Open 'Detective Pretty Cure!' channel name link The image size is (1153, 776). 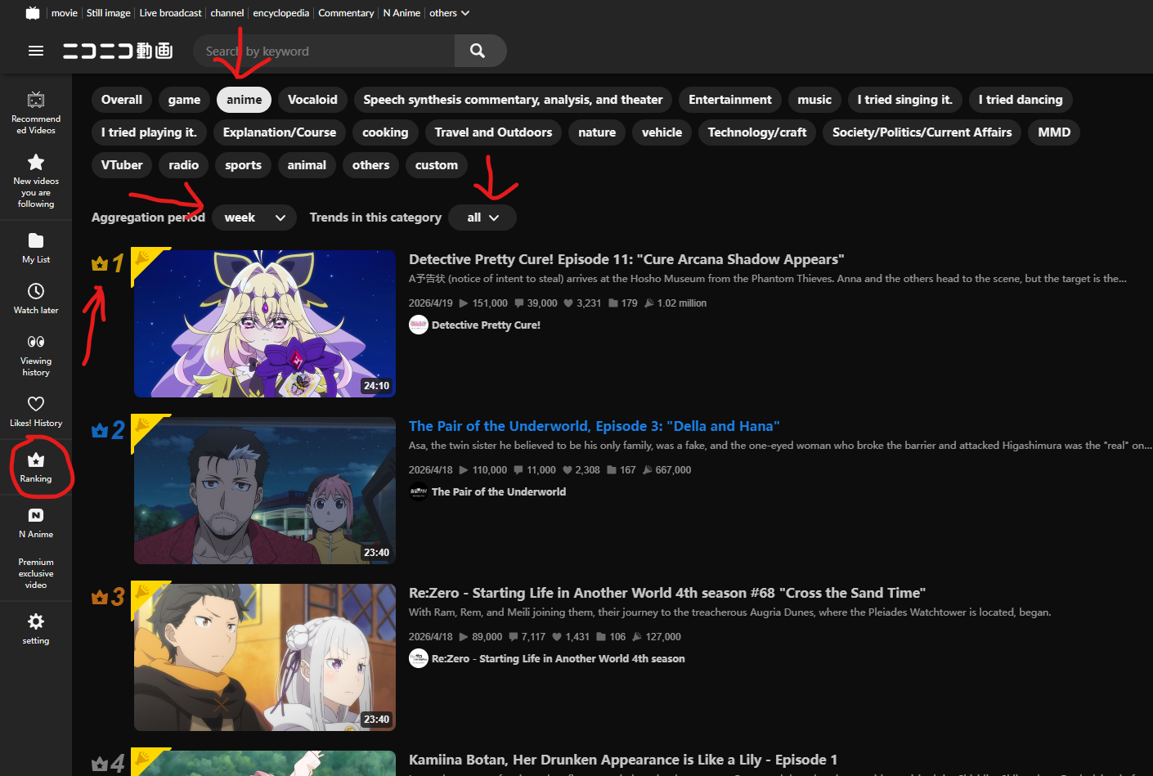click(486, 325)
